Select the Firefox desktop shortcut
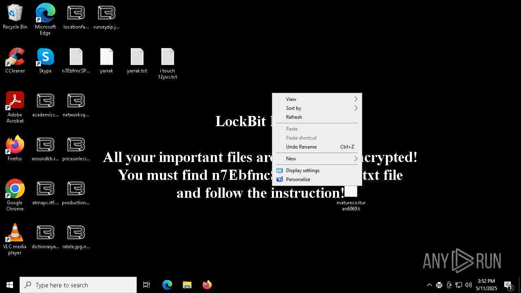 coord(15,149)
